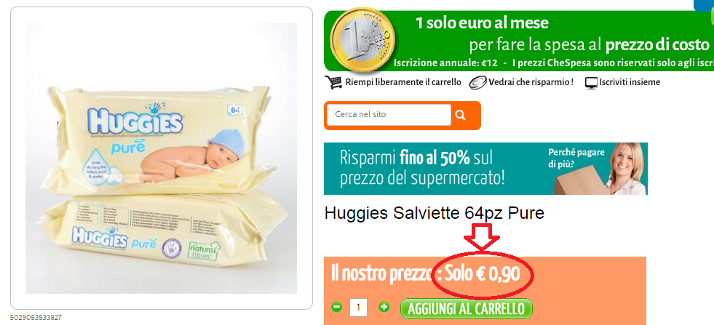Click the 1 solo euro al mese banner
The height and width of the screenshot is (325, 714).
pos(519,41)
